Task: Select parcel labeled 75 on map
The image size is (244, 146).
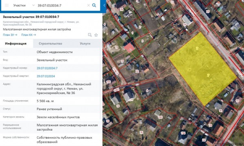Action: coord(141,133)
